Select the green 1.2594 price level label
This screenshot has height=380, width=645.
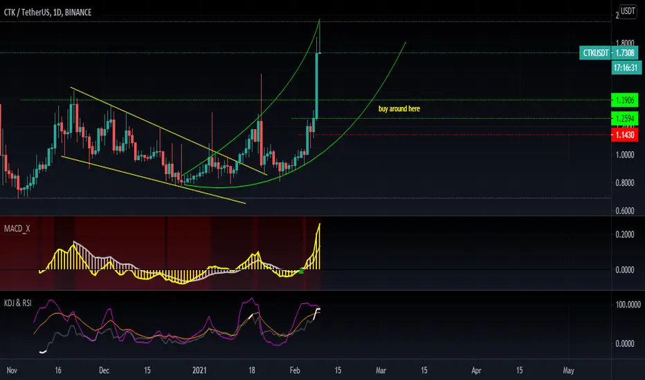(x=624, y=119)
